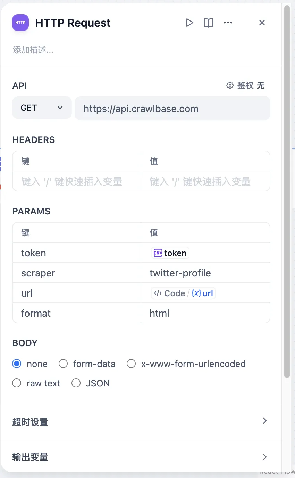Open the help docs book icon
This screenshot has width=295, height=478.
(208, 23)
